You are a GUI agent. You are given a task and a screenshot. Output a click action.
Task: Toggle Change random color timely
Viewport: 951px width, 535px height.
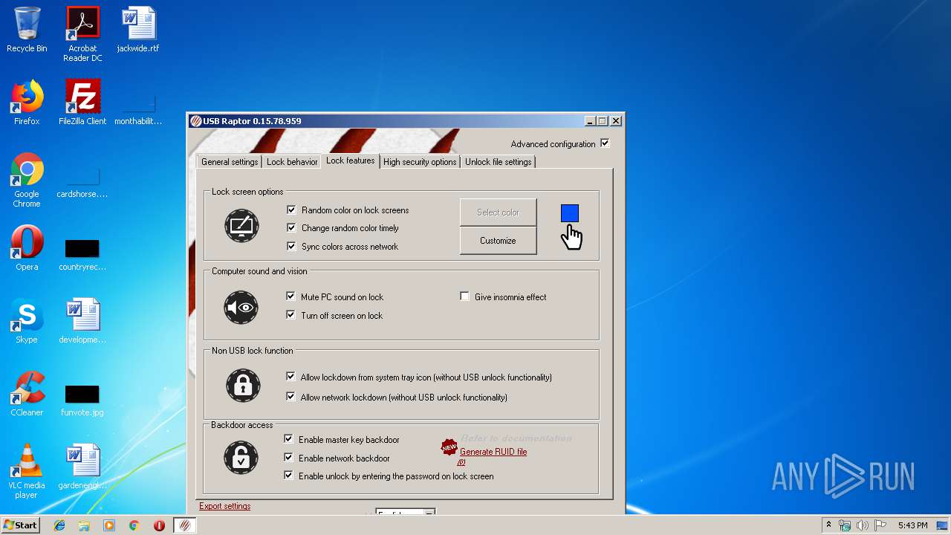pos(291,228)
